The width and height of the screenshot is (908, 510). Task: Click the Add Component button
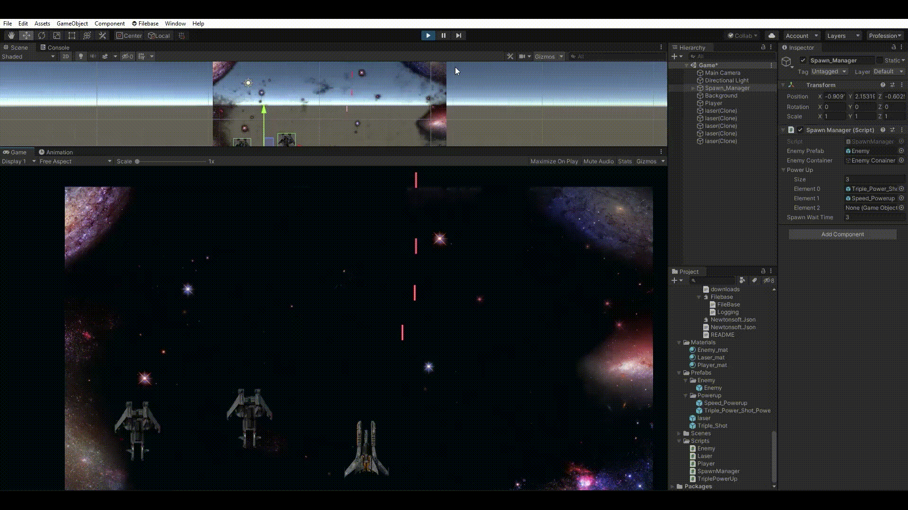coord(842,234)
